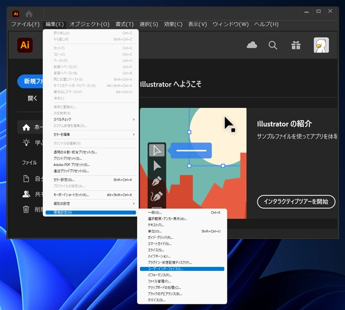Viewport: 345px width, 310px height.
Task: Click the ファイル section label in sidebar
Action: [x=29, y=163]
